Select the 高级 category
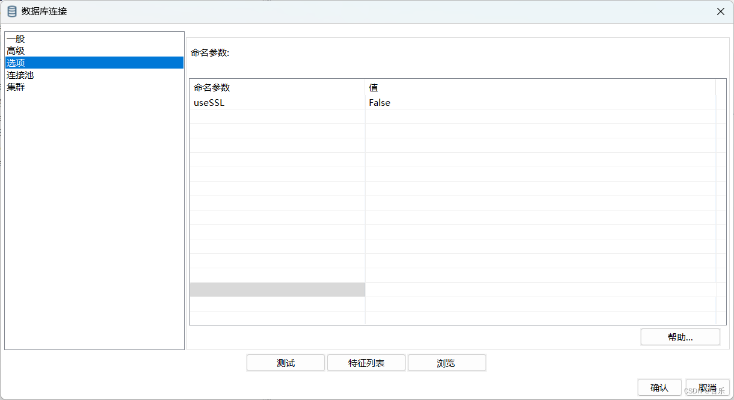The width and height of the screenshot is (734, 400). coord(94,51)
